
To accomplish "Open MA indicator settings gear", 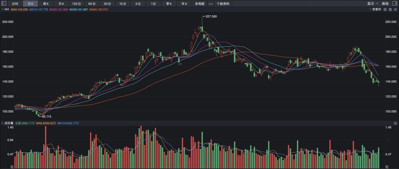I will [x=395, y=10].
